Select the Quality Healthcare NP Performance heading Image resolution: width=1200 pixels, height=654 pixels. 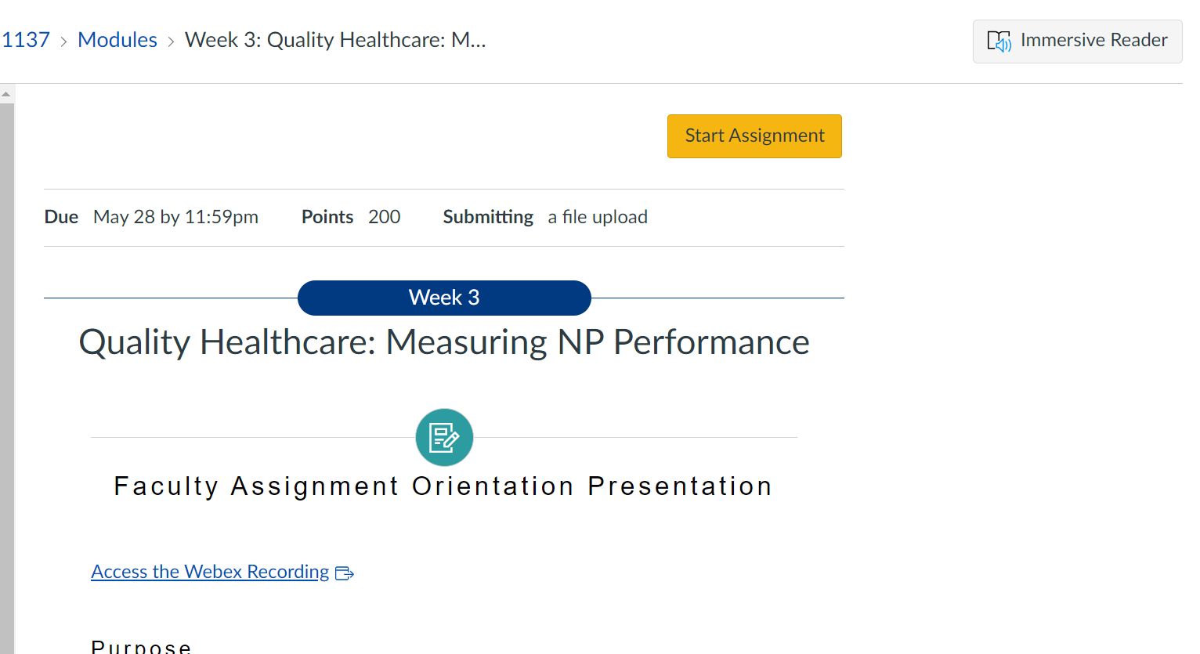[x=443, y=342]
